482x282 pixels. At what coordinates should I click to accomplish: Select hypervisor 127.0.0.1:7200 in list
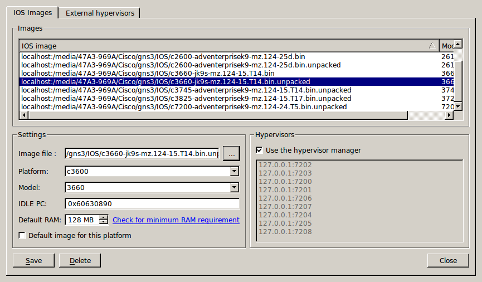click(x=285, y=182)
